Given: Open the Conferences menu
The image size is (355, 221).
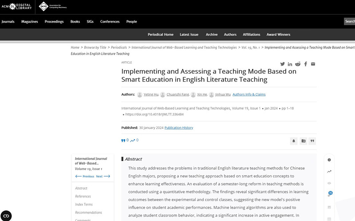Looking at the screenshot, I should click(x=110, y=21).
